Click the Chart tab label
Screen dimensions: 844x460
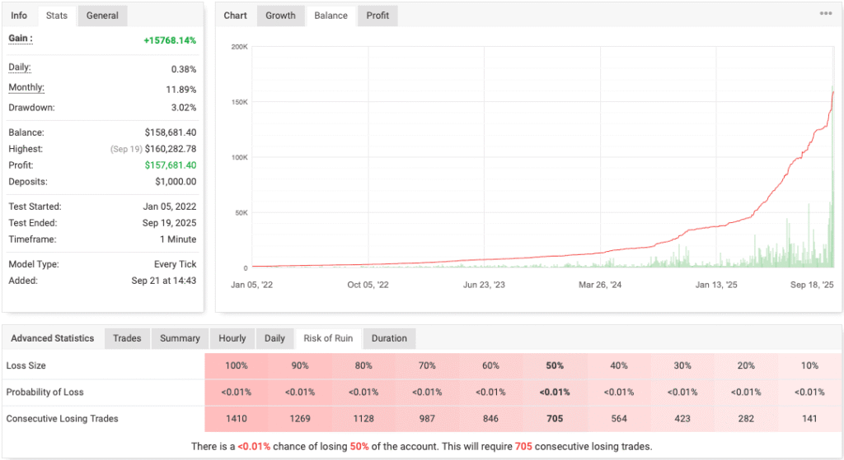click(236, 16)
